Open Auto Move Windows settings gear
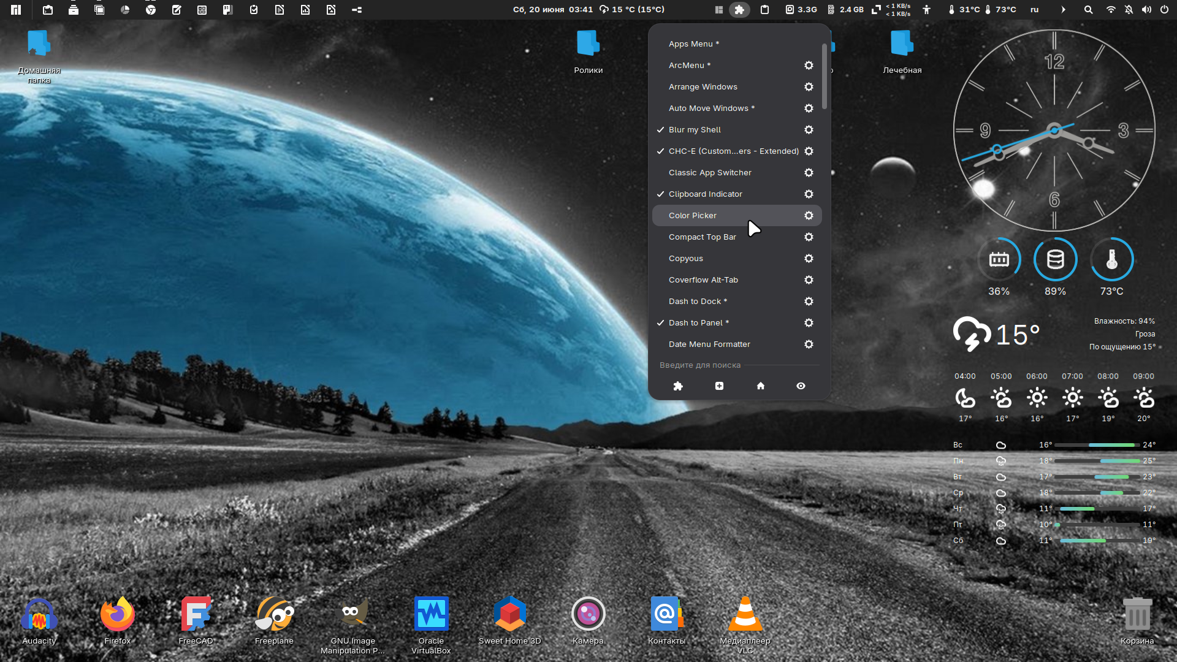This screenshot has height=662, width=1177. click(x=809, y=108)
